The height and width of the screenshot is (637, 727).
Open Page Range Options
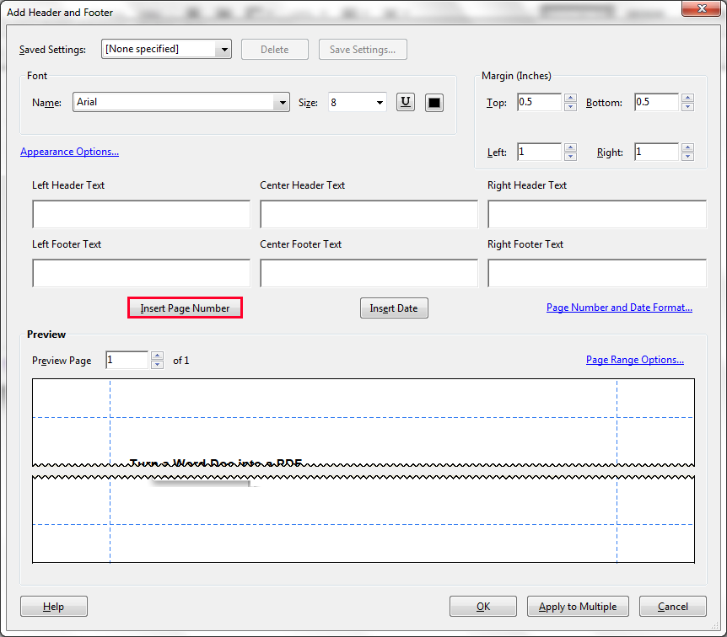coord(635,359)
